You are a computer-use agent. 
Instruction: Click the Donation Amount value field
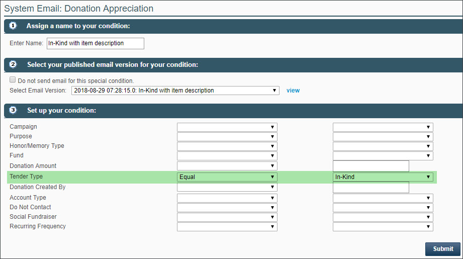pos(371,166)
